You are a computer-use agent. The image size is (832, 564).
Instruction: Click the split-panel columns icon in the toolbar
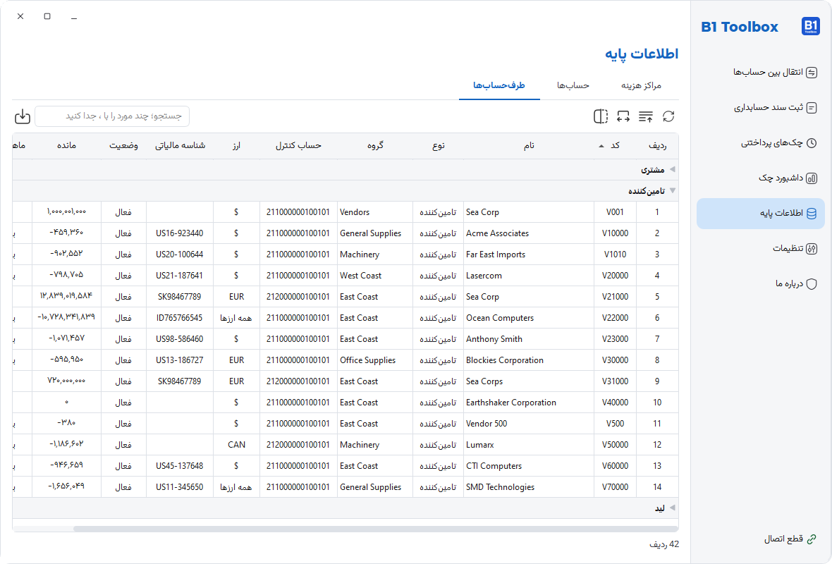point(601,116)
